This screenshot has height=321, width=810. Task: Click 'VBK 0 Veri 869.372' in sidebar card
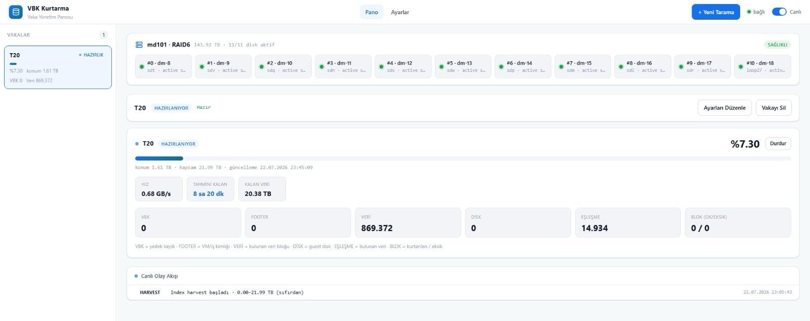tap(31, 81)
